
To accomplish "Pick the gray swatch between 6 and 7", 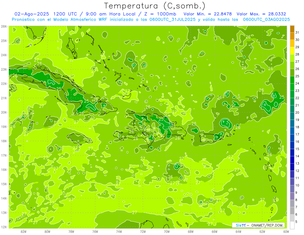I will pos(292,211).
